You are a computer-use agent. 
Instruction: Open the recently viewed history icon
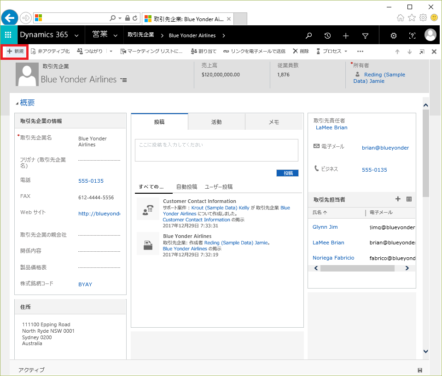(327, 35)
